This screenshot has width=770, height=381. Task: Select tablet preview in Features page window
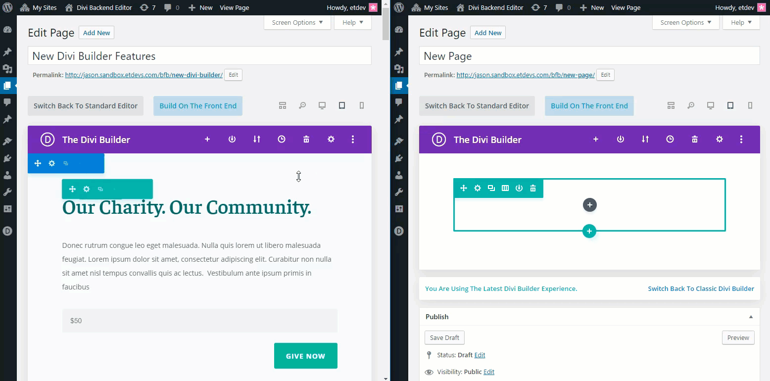[342, 105]
